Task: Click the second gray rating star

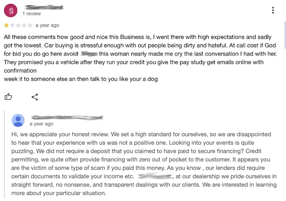Action: coord(12,25)
